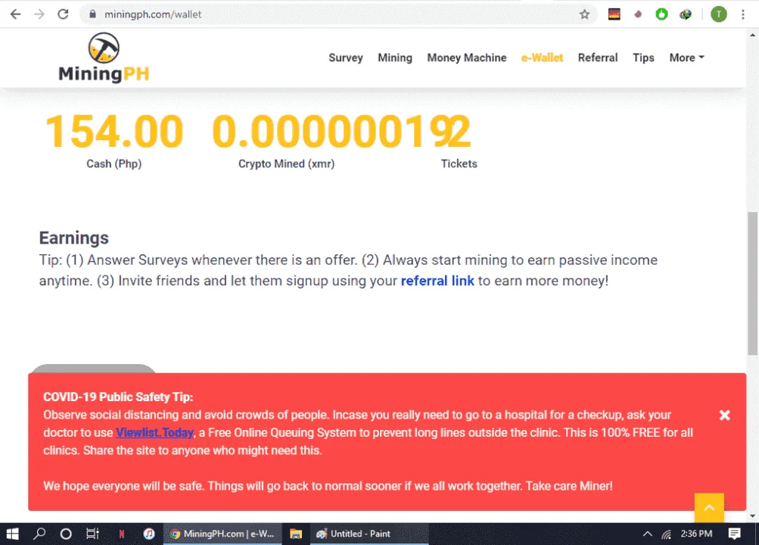Bookmark this page with the star icon
Viewport: 759px width, 545px height.
pos(584,14)
